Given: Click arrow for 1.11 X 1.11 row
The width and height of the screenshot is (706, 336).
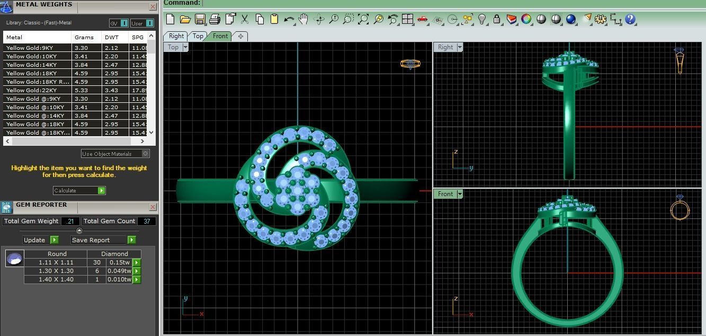Looking at the screenshot, I should (x=137, y=262).
